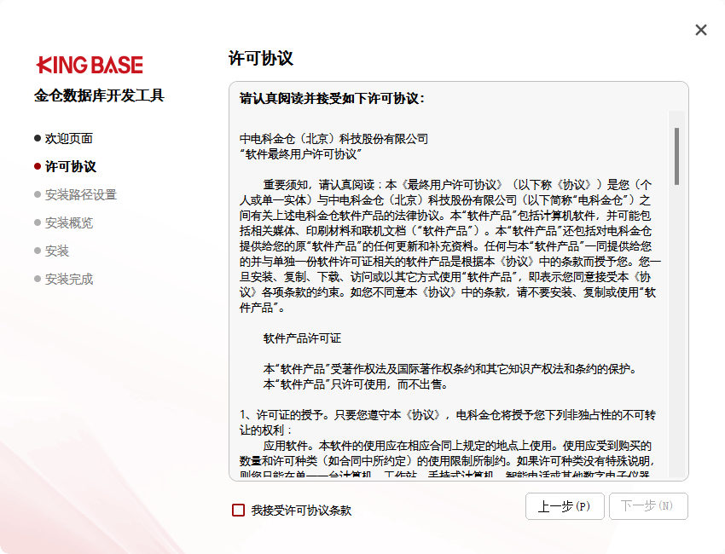The width and height of the screenshot is (725, 554).
Task: Click the KINGBASE logo
Action: [x=90, y=65]
